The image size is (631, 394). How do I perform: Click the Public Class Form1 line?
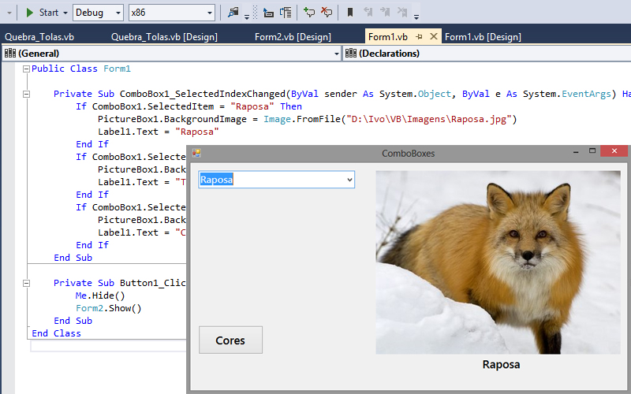click(x=81, y=69)
